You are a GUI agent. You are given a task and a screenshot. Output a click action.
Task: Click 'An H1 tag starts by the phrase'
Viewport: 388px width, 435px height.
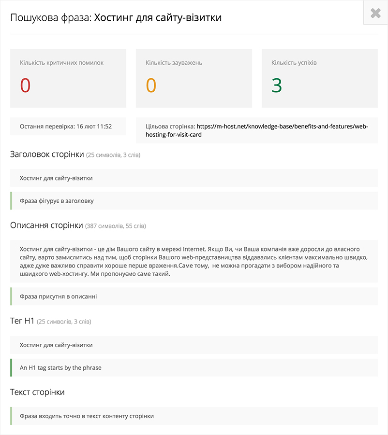tap(60, 368)
